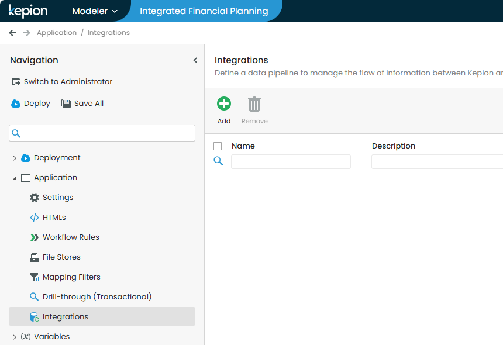
Task: Collapse the Navigation panel with the arrow
Action: [195, 60]
